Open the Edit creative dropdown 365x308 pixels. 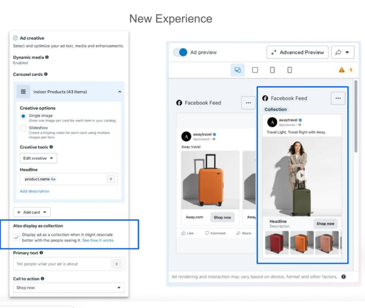tap(38, 158)
